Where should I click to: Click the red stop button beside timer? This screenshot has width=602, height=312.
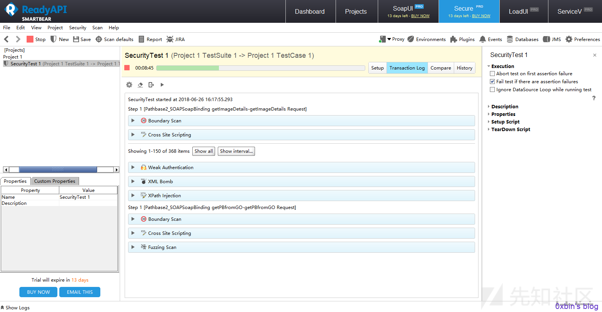[127, 68]
